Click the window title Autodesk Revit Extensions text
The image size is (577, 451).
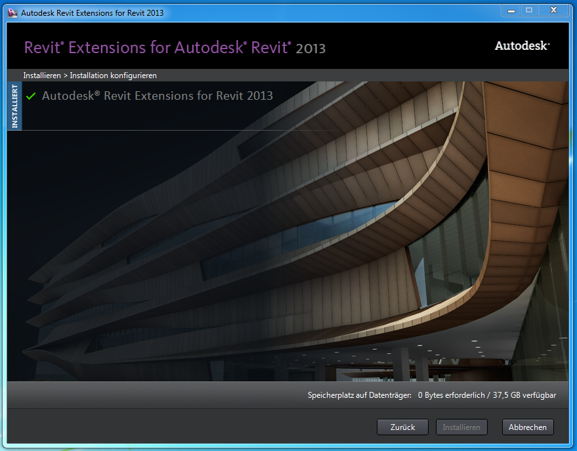(93, 13)
